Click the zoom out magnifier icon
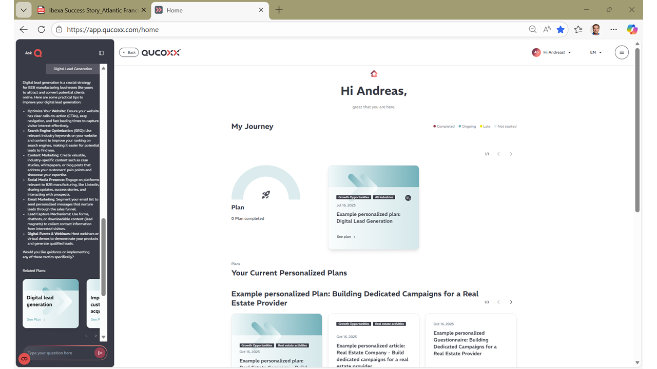Image resolution: width=657 pixels, height=369 pixels. pyautogui.click(x=533, y=30)
